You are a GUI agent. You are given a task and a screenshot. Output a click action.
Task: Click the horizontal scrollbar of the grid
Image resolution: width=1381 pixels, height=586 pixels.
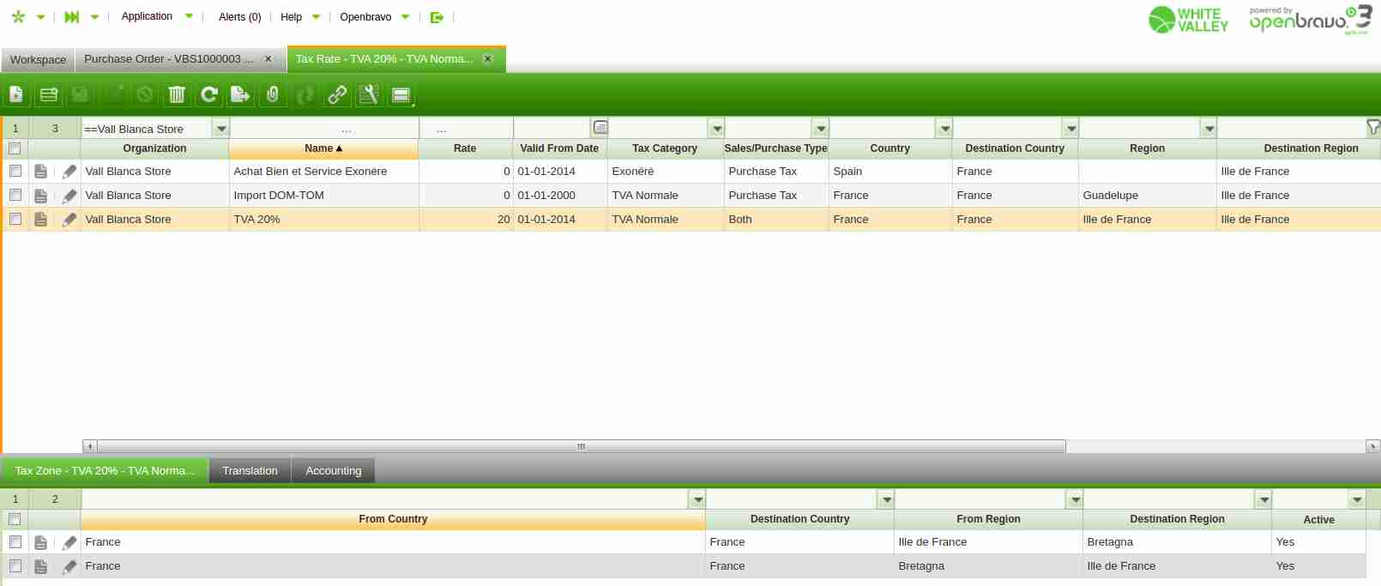coord(581,446)
